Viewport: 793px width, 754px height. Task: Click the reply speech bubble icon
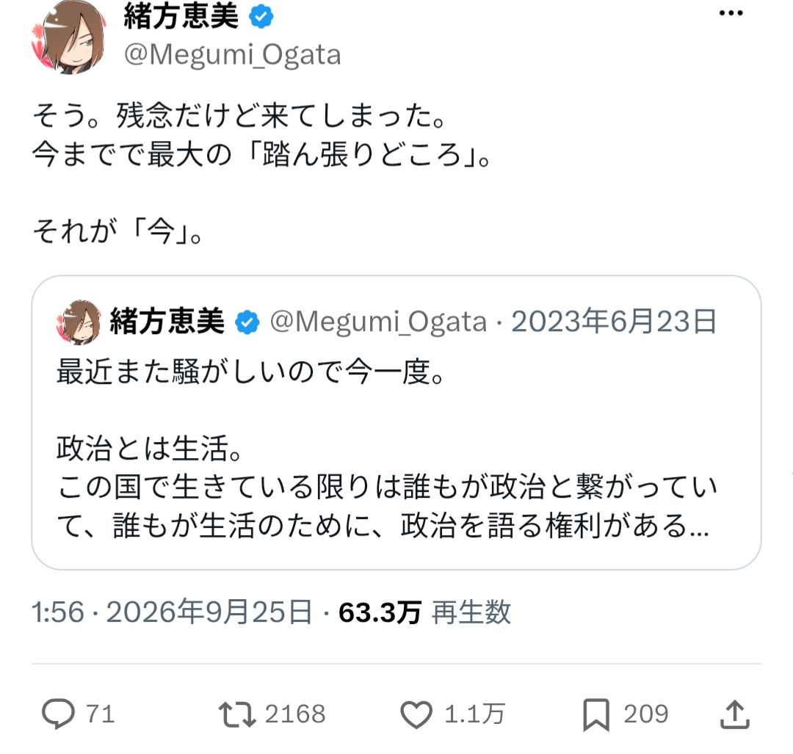(58, 714)
